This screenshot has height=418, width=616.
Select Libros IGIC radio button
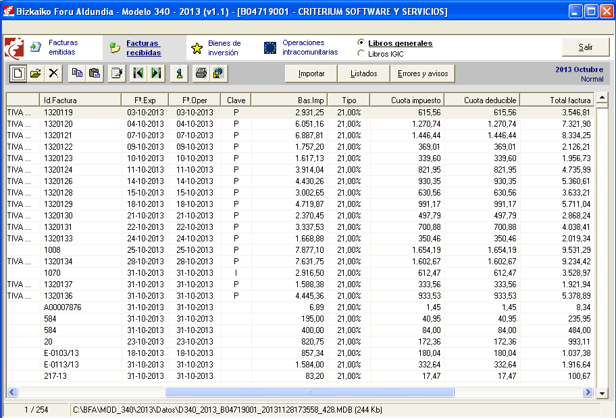361,53
